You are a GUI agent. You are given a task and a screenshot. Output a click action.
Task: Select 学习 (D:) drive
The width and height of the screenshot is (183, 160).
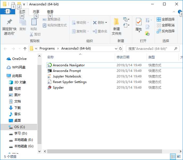tap(18, 133)
